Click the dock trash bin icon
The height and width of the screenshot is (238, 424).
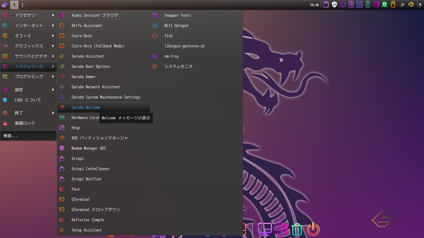(x=297, y=229)
